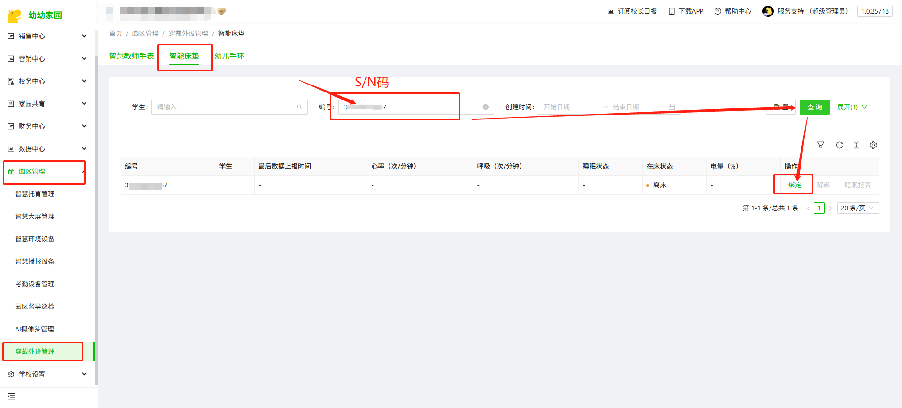Collapse the sidebar menu icon
This screenshot has width=902, height=408.
pos(11,396)
